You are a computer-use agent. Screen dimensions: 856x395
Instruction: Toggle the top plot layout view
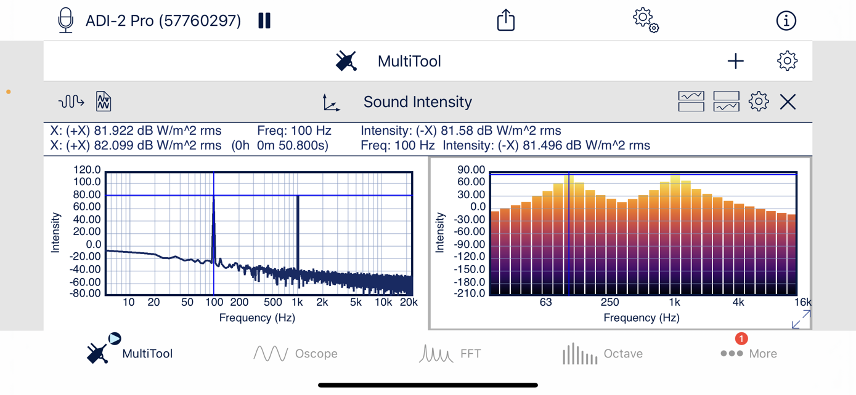(691, 102)
